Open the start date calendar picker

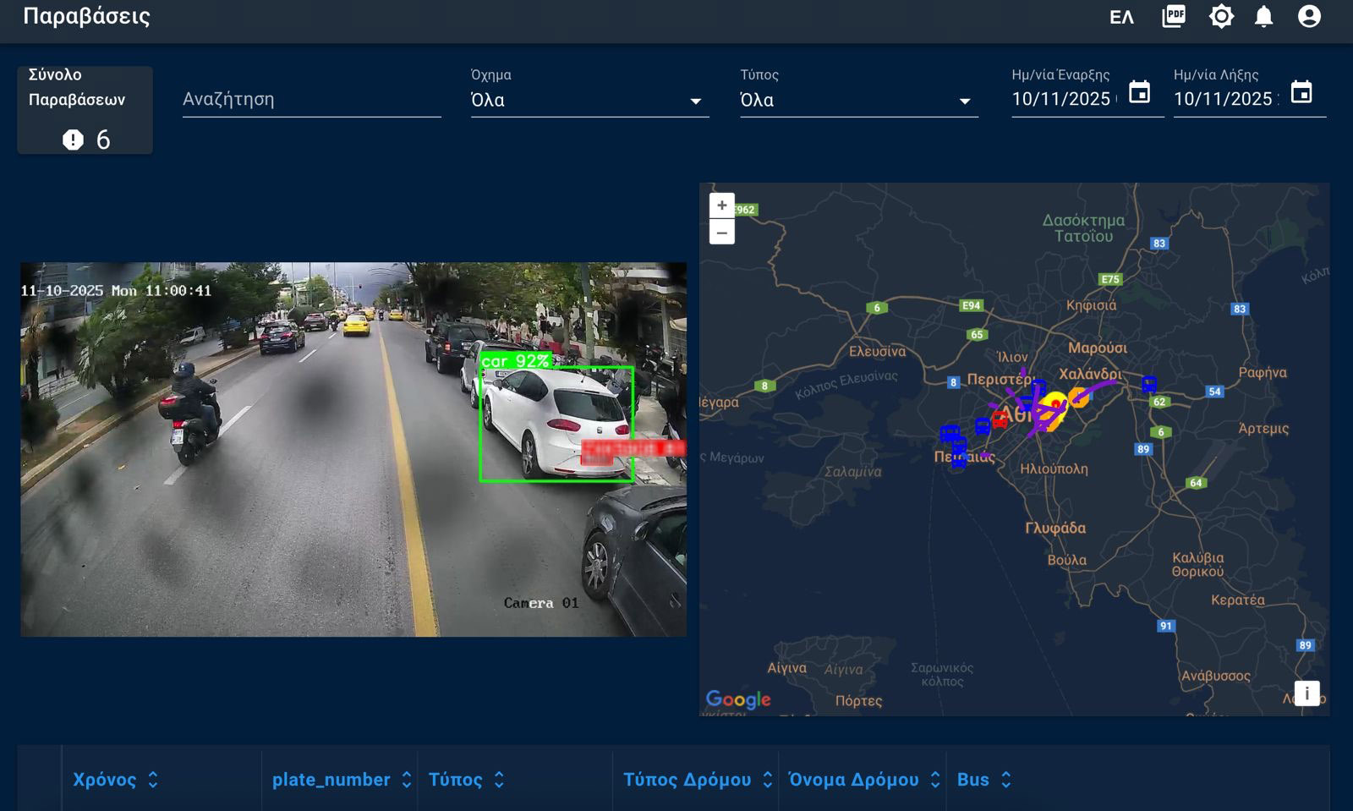click(1140, 92)
